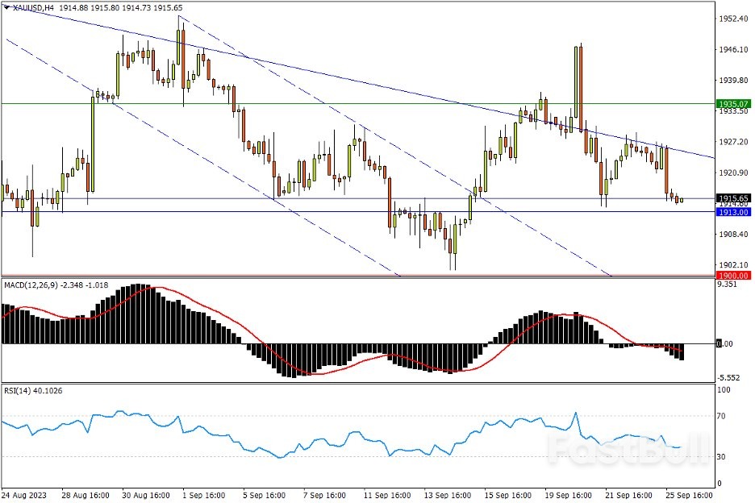Click the RSI 30 level axis label
Viewport: 755px width, 503px height.
(x=724, y=456)
